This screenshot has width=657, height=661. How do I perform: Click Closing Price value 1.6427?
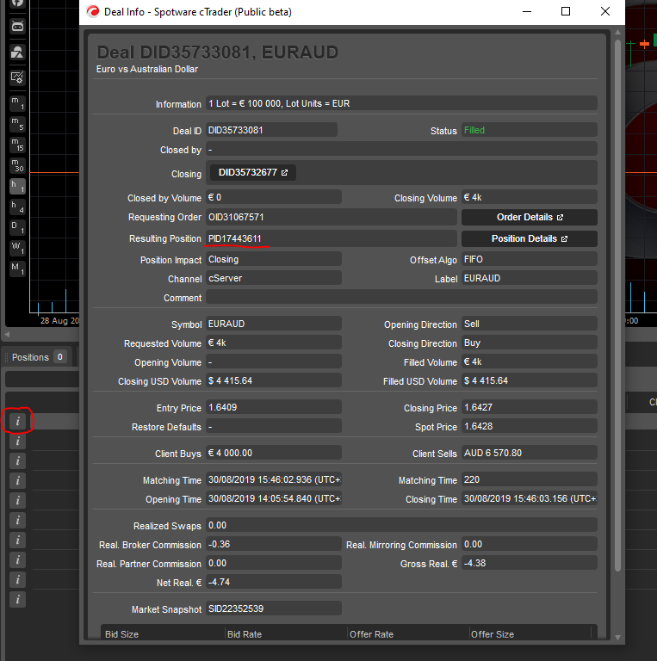click(x=530, y=407)
